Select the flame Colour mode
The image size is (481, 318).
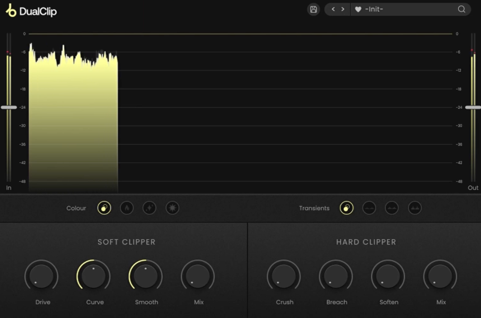coord(127,208)
